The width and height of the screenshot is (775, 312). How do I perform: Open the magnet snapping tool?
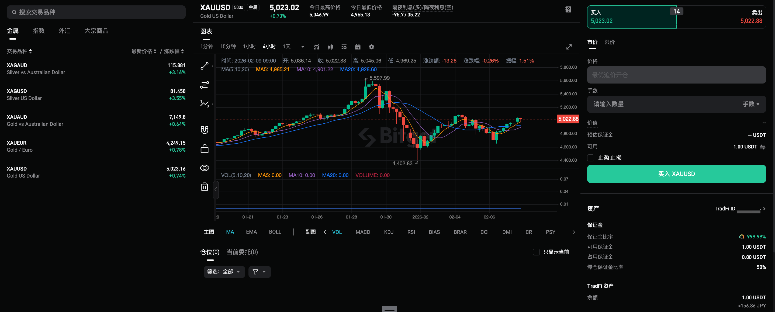[x=204, y=130]
